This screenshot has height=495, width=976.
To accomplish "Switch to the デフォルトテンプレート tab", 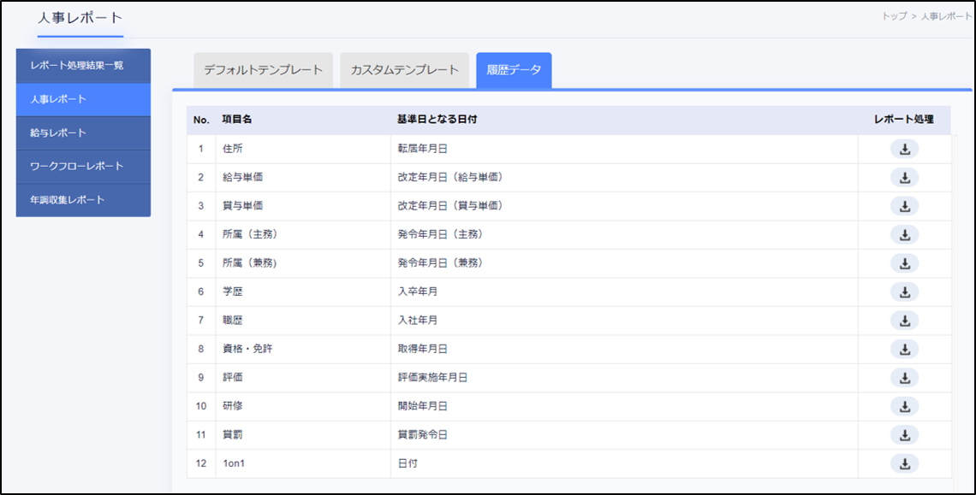I will pyautogui.click(x=263, y=70).
